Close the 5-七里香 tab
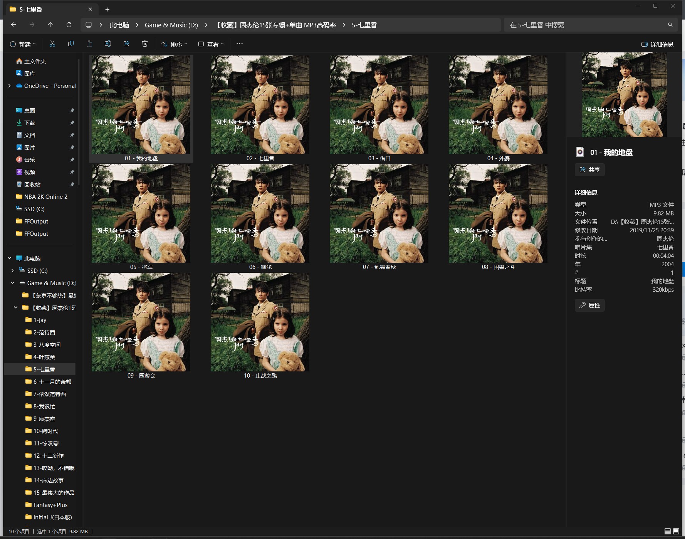Image resolution: width=685 pixels, height=539 pixels. pos(91,9)
